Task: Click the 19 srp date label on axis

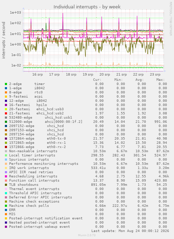Action: pyautogui.click(x=88, y=75)
